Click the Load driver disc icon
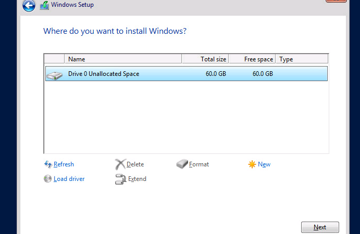 click(x=47, y=179)
